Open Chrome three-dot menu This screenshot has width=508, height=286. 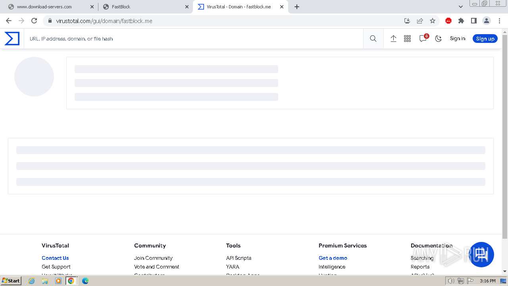coord(499,21)
